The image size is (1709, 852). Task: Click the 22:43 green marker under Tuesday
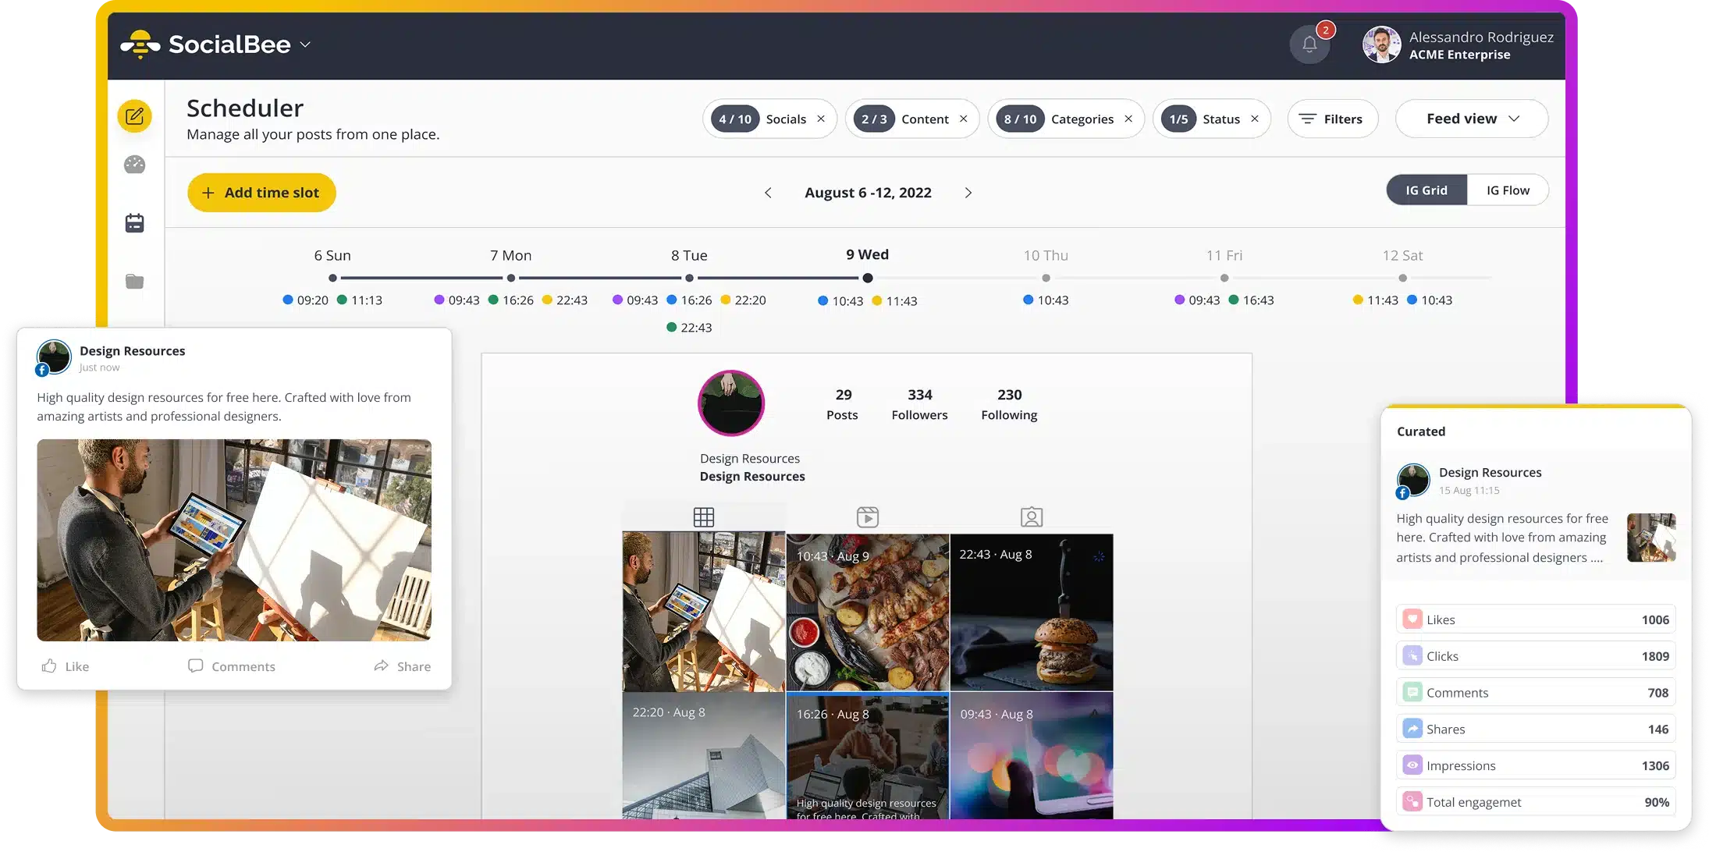coord(671,327)
